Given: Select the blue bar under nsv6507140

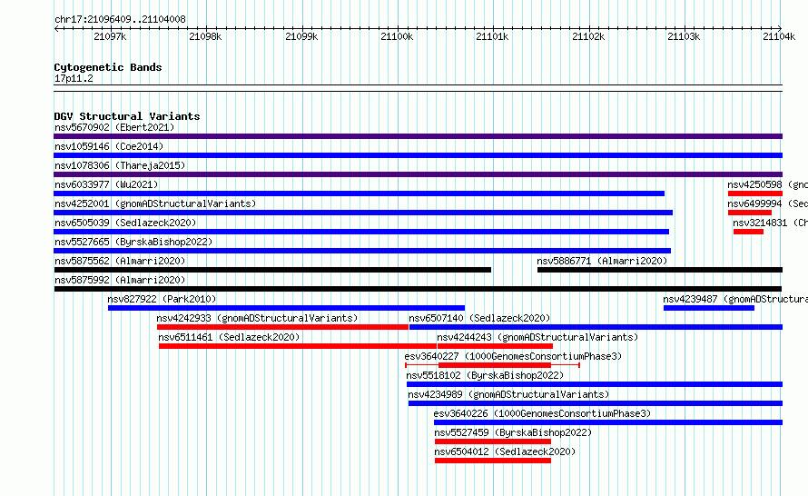Looking at the screenshot, I should point(596,327).
